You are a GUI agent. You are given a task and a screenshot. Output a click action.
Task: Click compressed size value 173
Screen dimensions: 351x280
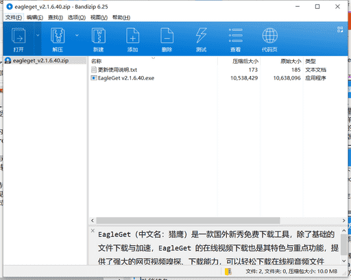tap(253, 70)
